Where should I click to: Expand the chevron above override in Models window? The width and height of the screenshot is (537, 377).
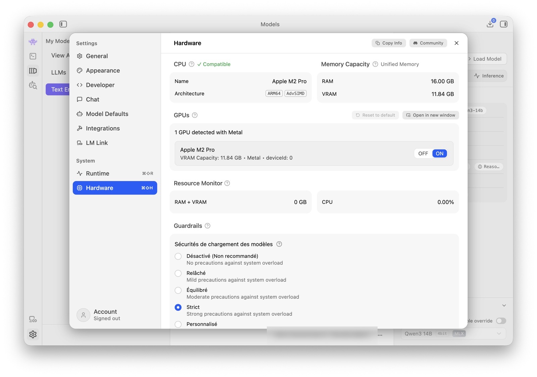pos(504,305)
